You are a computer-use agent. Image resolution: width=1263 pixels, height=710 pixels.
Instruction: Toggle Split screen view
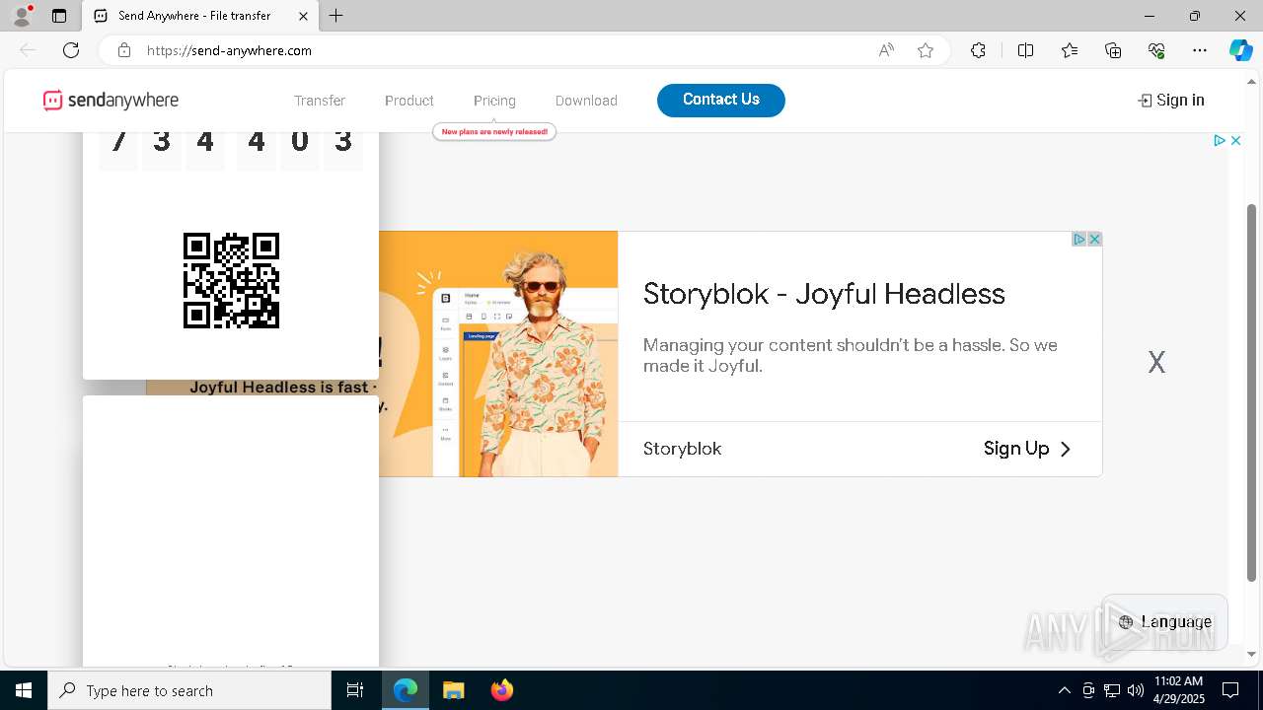point(1025,50)
